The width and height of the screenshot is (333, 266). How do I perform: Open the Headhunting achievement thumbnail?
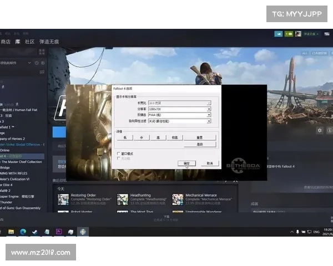click(x=123, y=199)
